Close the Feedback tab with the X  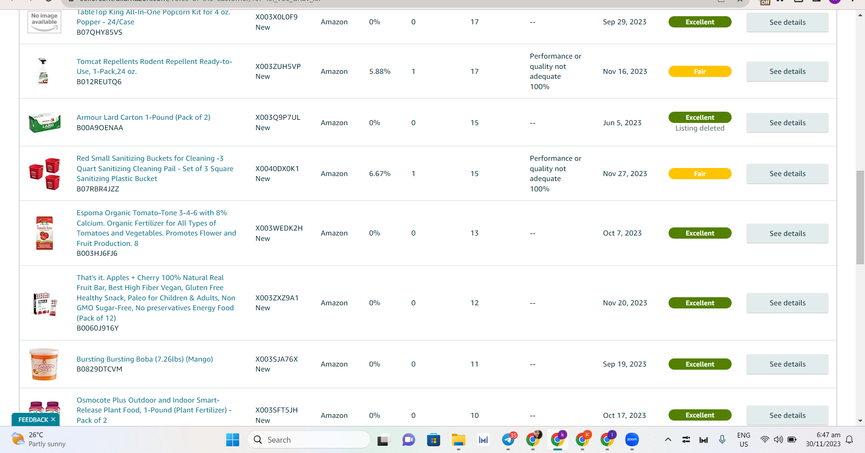(53, 419)
